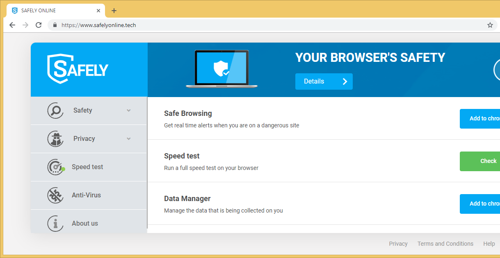Open the Terms and Conditions link
500x258 pixels.
pyautogui.click(x=445, y=244)
